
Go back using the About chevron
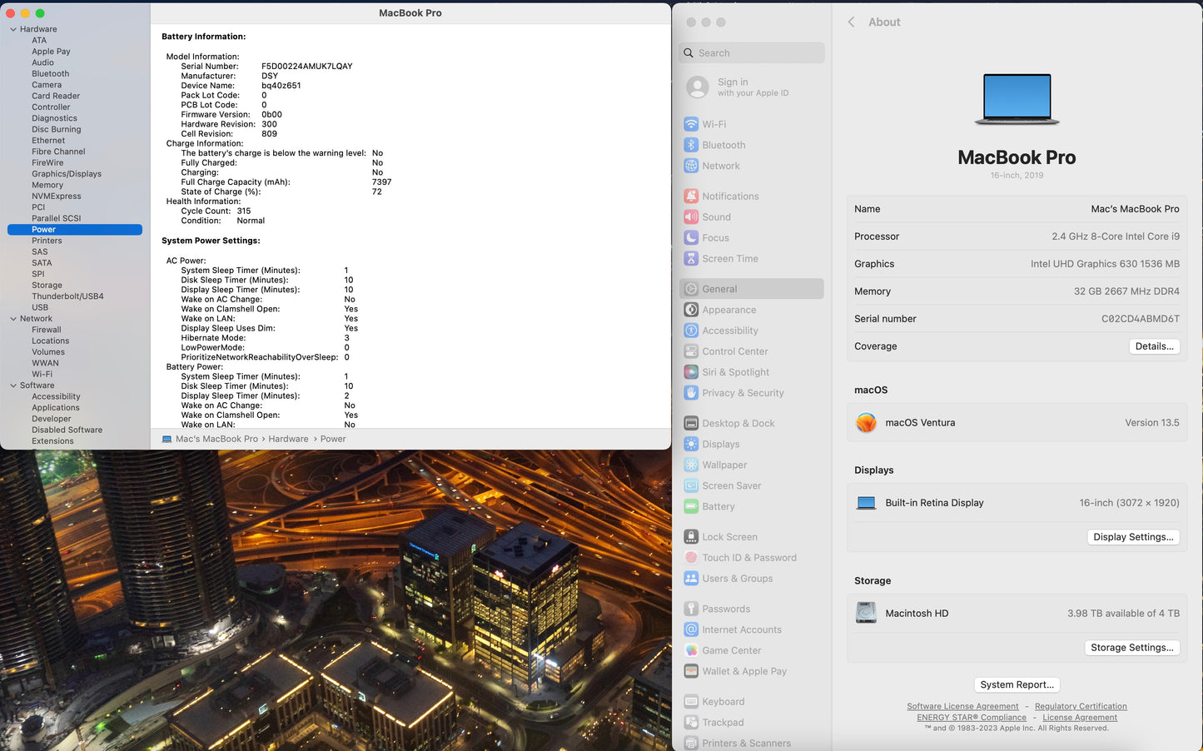851,22
